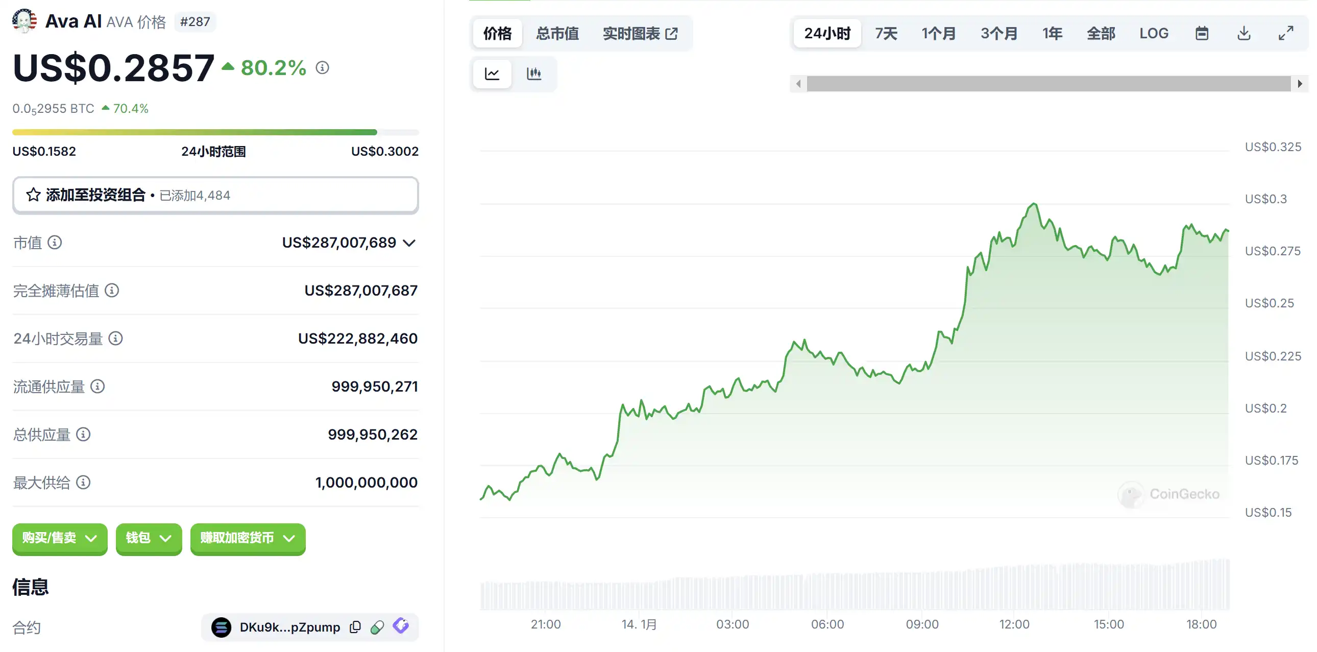
Task: Open the calendar date range picker
Action: tap(1202, 34)
